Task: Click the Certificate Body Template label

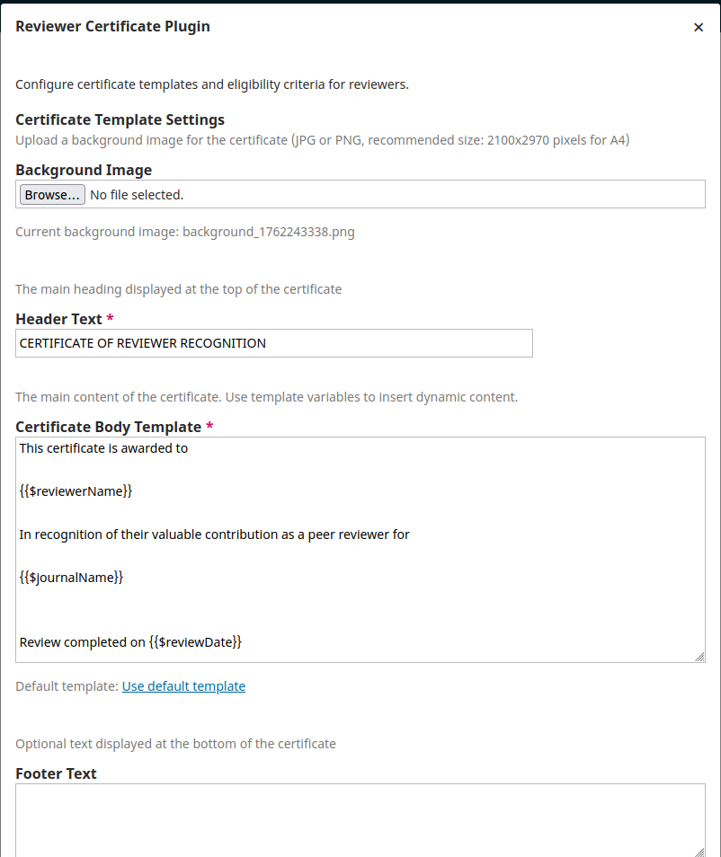Action: tap(108, 427)
